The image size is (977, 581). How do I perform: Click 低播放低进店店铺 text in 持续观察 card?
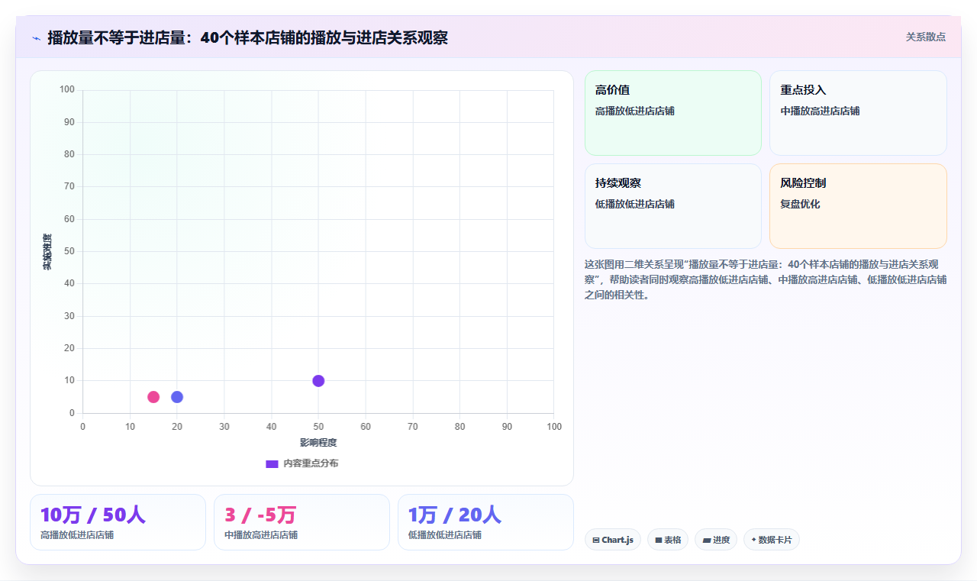(635, 204)
